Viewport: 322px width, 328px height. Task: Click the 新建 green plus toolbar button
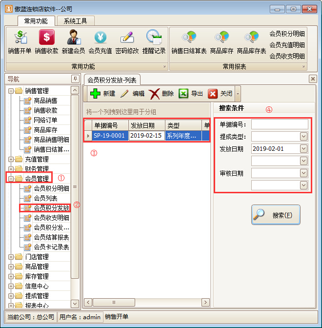pyautogui.click(x=103, y=94)
